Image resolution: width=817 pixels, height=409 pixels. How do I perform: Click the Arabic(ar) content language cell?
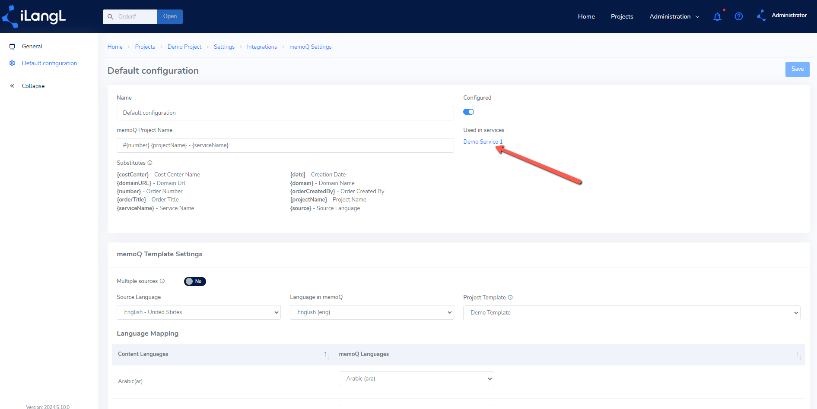130,381
